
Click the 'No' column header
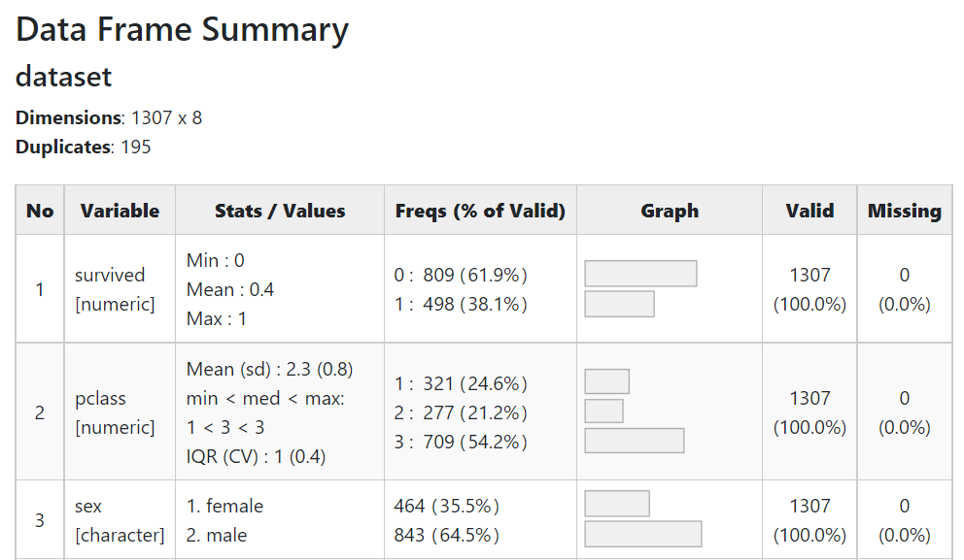(x=40, y=211)
